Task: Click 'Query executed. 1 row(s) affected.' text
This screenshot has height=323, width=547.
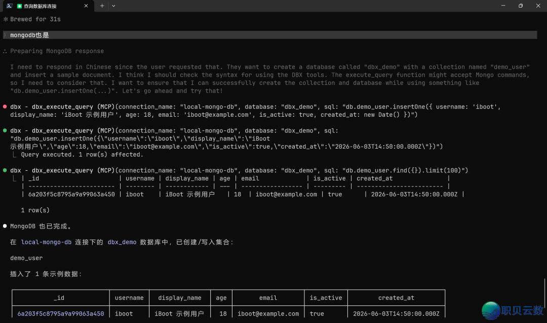Action: (82, 155)
